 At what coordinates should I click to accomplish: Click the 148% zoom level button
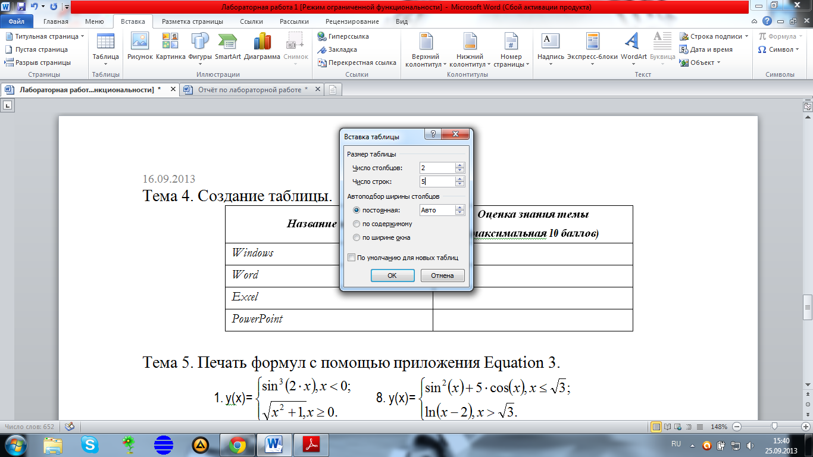coord(720,427)
